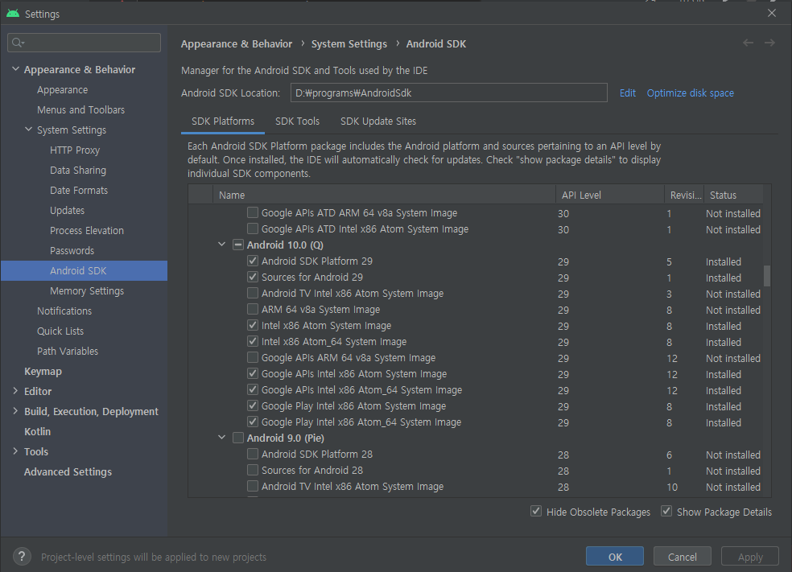Open Data Sharing settings

coord(78,170)
